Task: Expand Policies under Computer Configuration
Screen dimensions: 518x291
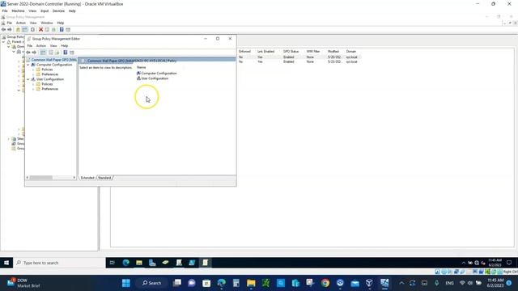Action: (x=33, y=70)
